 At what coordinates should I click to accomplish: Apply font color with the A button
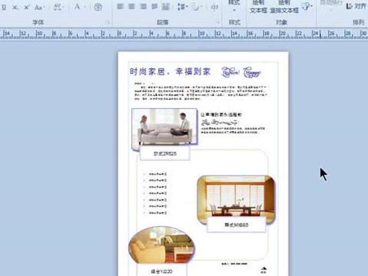(76, 7)
